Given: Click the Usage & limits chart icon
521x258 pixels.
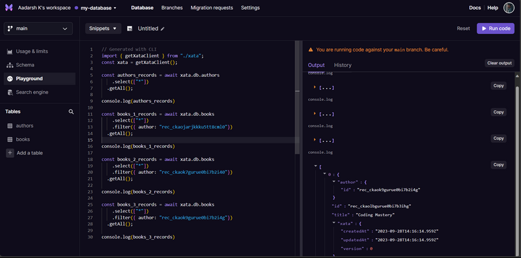Looking at the screenshot, I should (x=10, y=51).
